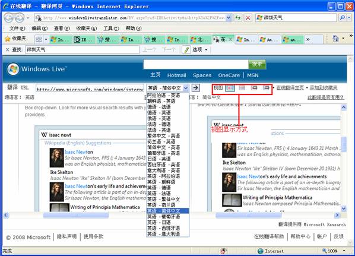355x256 pixels.
Task: Choose 阿拉伯语 - 英语 in language list
Action: (167, 96)
